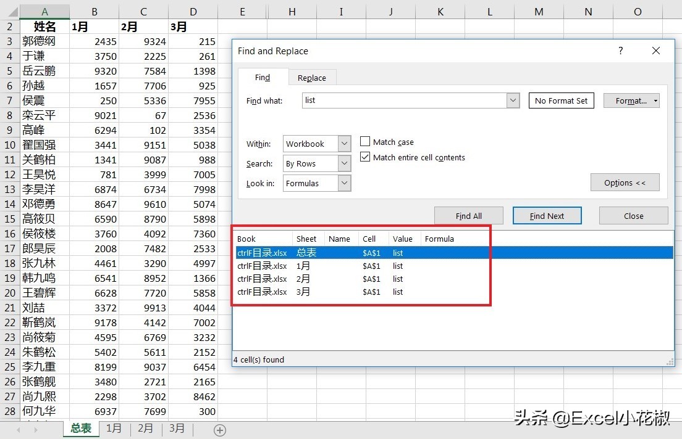Expand the Within dropdown showing Workbook
Screen dimensions: 682x439
[344, 144]
